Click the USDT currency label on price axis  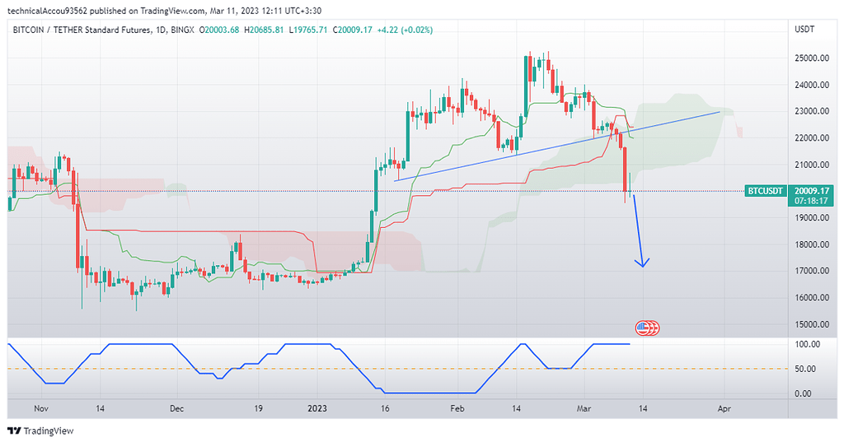pyautogui.click(x=803, y=30)
